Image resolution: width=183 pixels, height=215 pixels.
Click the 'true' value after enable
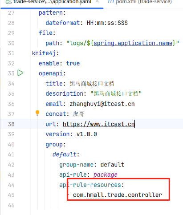coord(73,63)
